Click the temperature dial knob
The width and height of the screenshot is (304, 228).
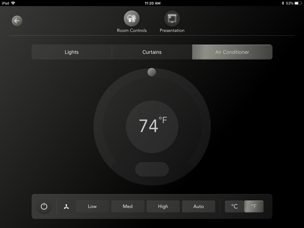coord(152,72)
